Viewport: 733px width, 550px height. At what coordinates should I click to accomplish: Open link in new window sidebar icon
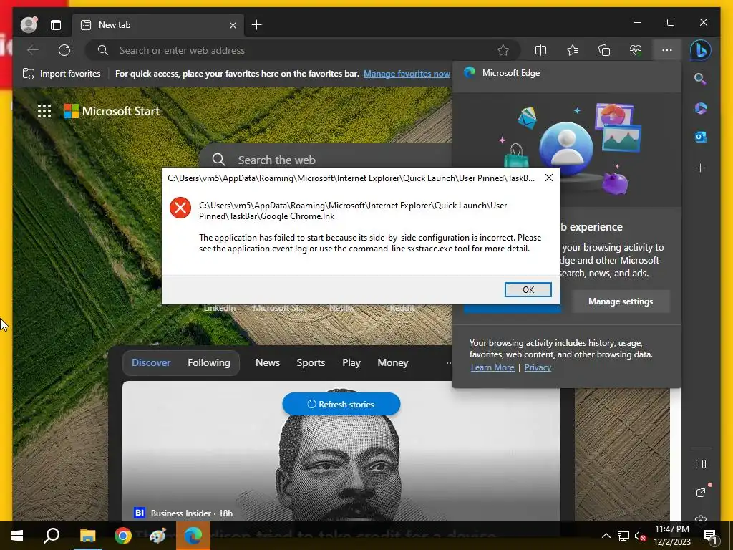(x=700, y=493)
